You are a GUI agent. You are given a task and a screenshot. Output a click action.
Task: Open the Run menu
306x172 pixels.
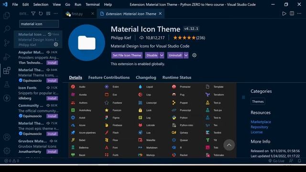(x=77, y=4)
